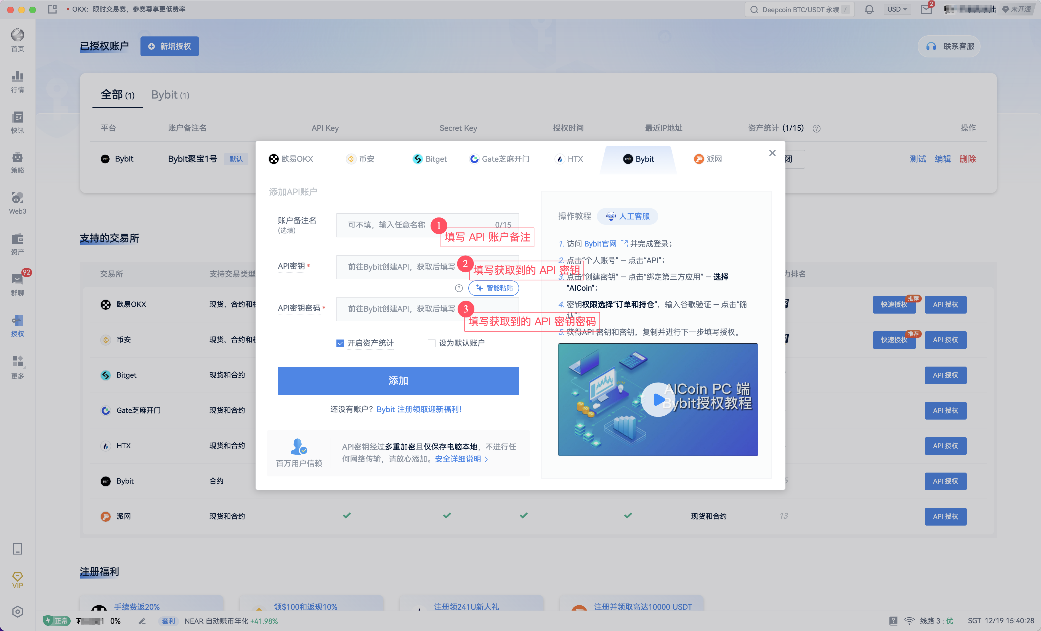1041x631 pixels.
Task: Click 快速授权 for 欧易OKX row
Action: click(x=894, y=305)
